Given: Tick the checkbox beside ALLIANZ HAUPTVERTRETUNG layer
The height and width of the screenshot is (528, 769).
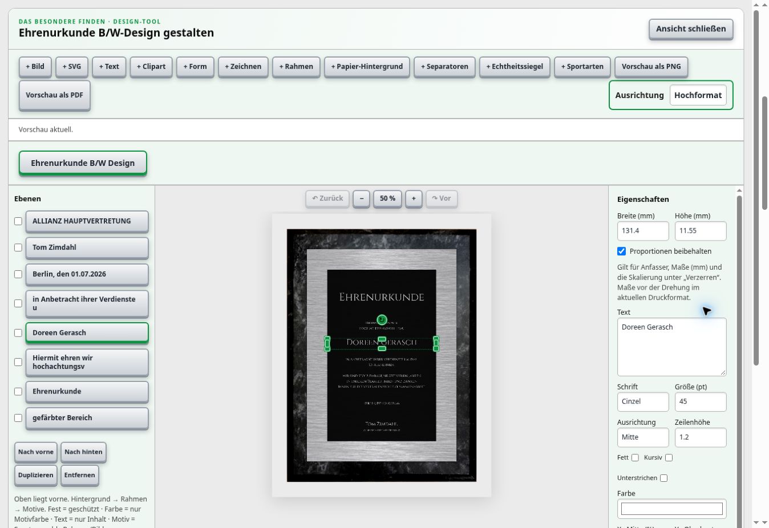Looking at the screenshot, I should [x=18, y=221].
